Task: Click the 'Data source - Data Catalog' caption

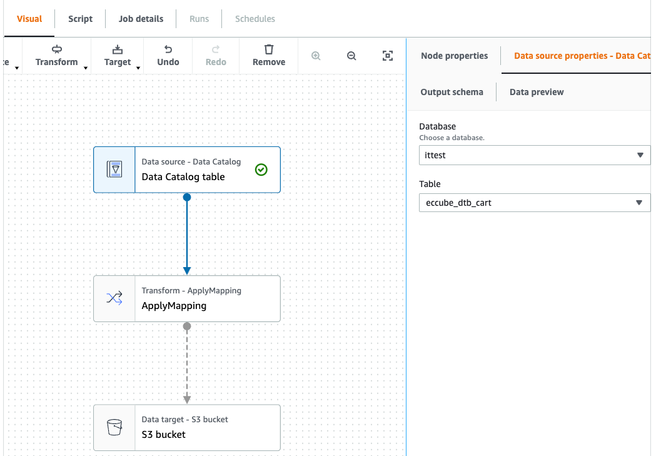Action: (x=191, y=161)
